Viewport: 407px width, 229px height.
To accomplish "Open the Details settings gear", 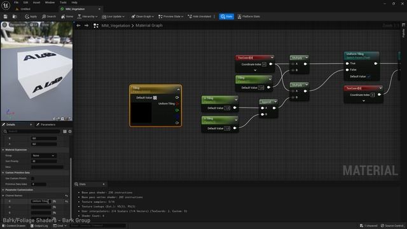I will (70, 132).
